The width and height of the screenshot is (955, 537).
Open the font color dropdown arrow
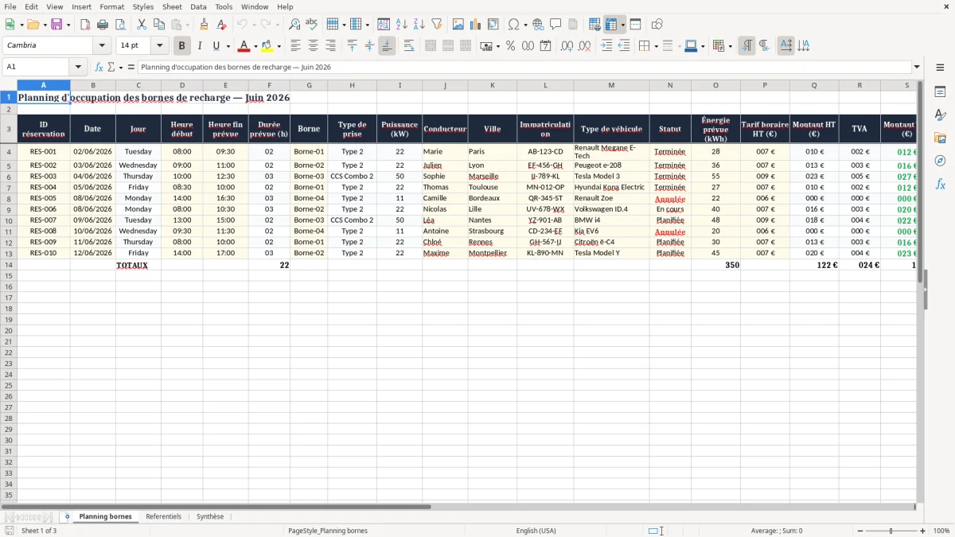pyautogui.click(x=255, y=46)
